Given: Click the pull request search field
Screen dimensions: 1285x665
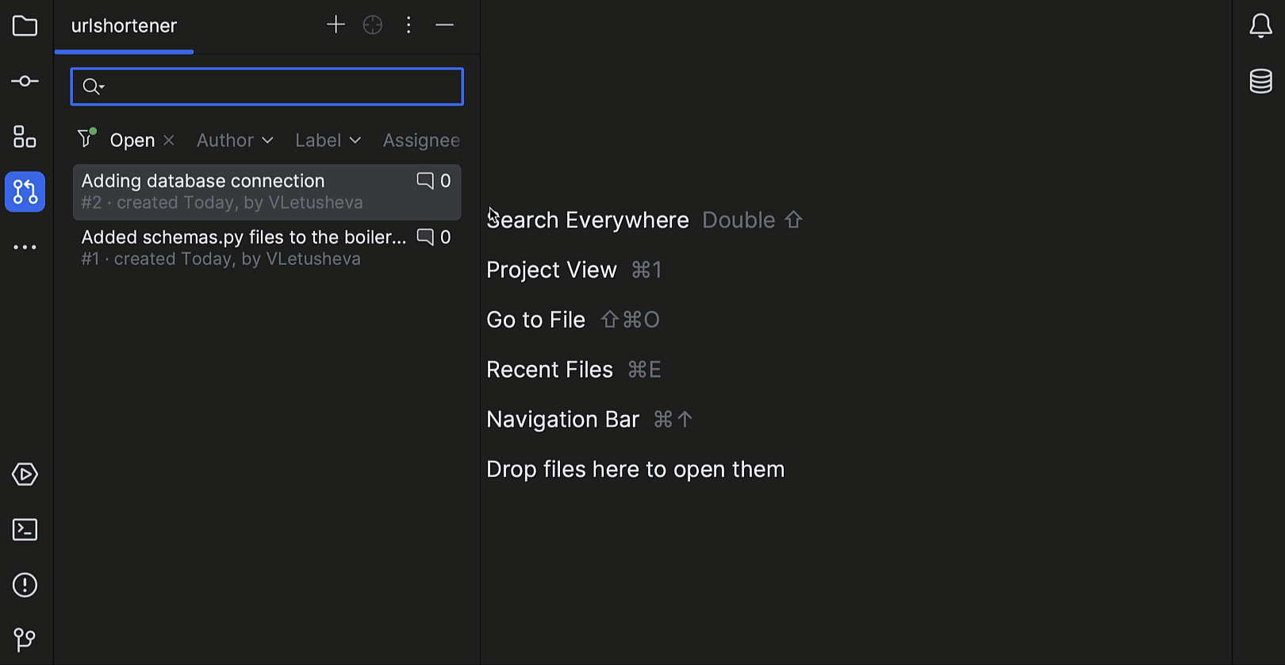Looking at the screenshot, I should (x=278, y=86).
